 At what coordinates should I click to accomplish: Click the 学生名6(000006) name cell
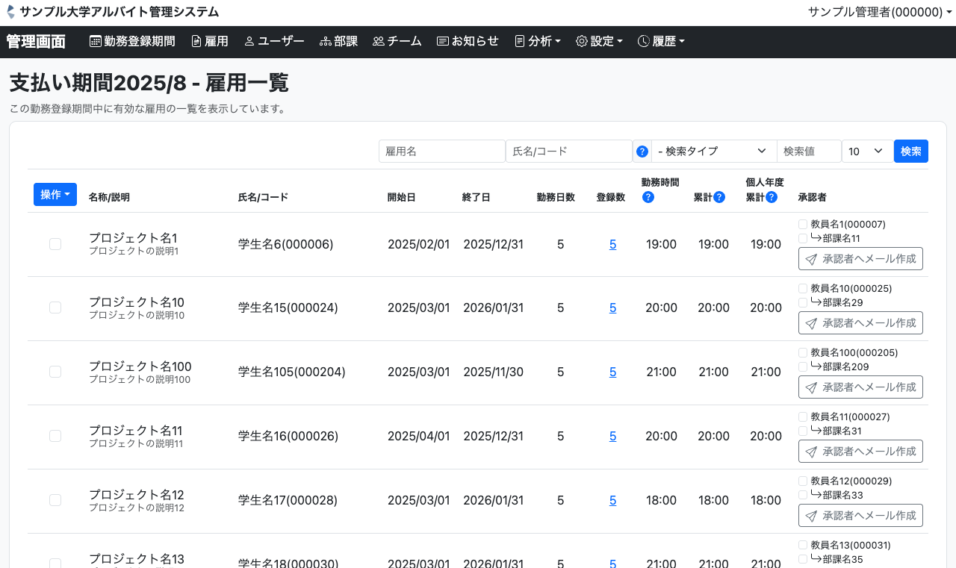coord(285,244)
